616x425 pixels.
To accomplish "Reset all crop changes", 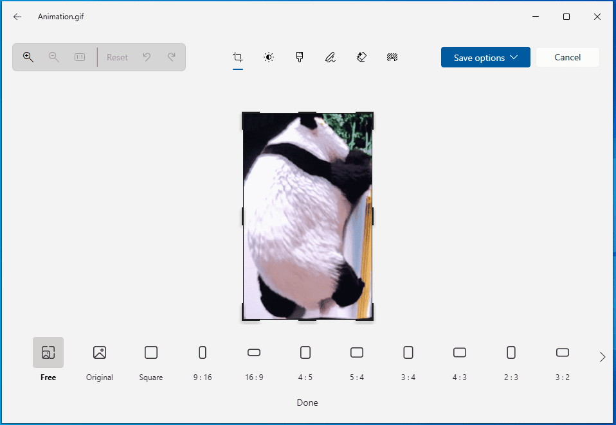I will coord(117,56).
